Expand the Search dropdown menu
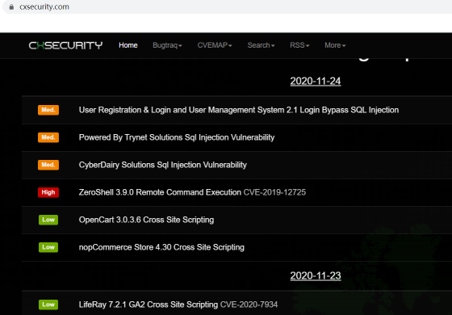This screenshot has height=315, width=452. click(x=261, y=45)
